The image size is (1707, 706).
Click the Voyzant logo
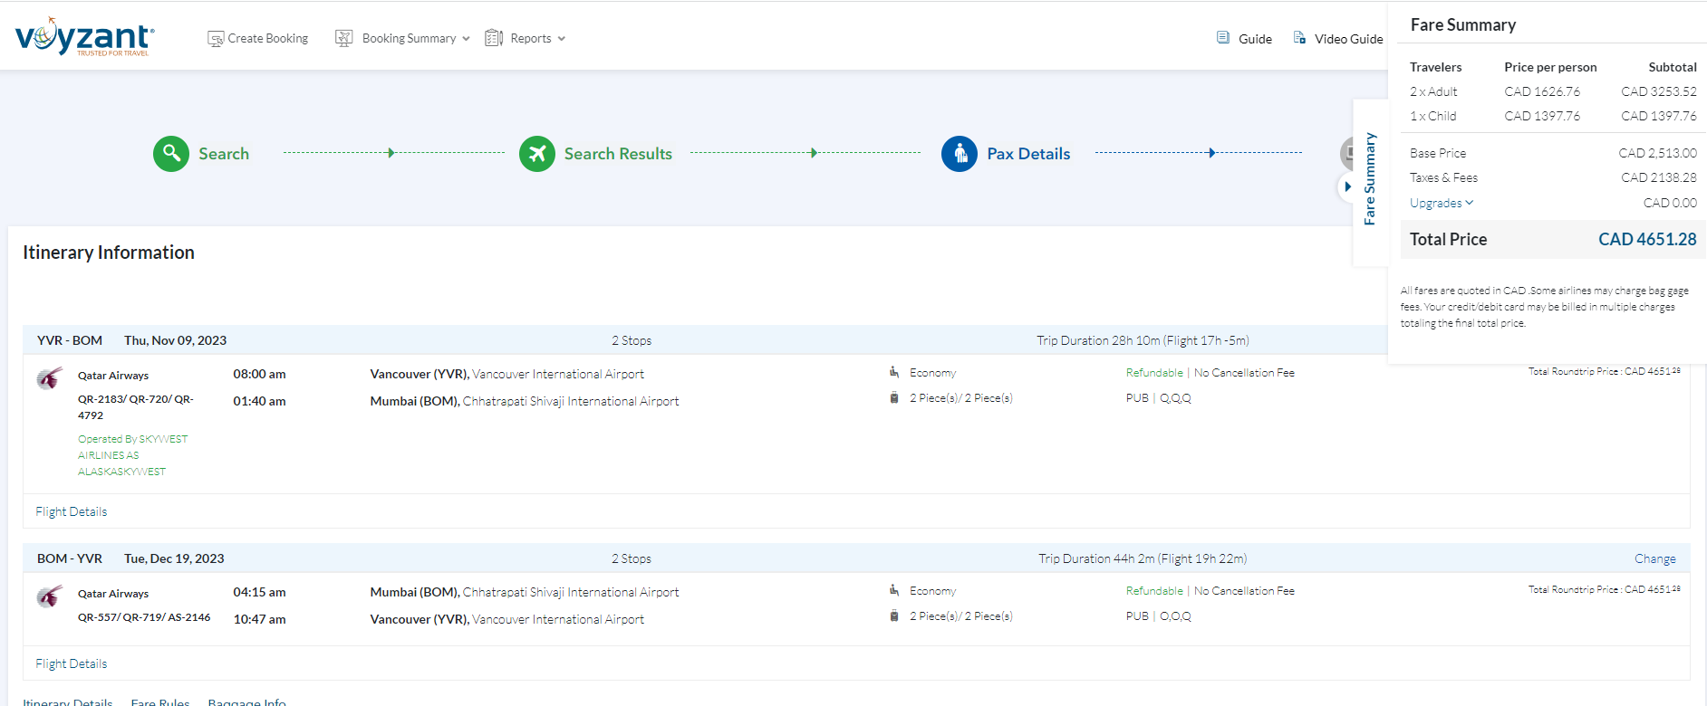[x=84, y=37]
